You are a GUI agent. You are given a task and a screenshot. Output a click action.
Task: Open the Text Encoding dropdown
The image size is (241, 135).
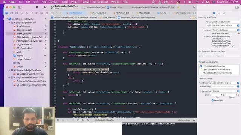[x=226, y=83]
